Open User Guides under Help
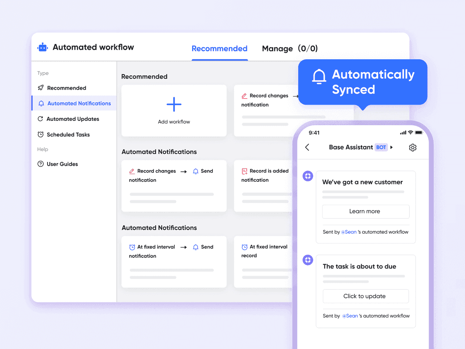This screenshot has width=465, height=349. tap(62, 164)
